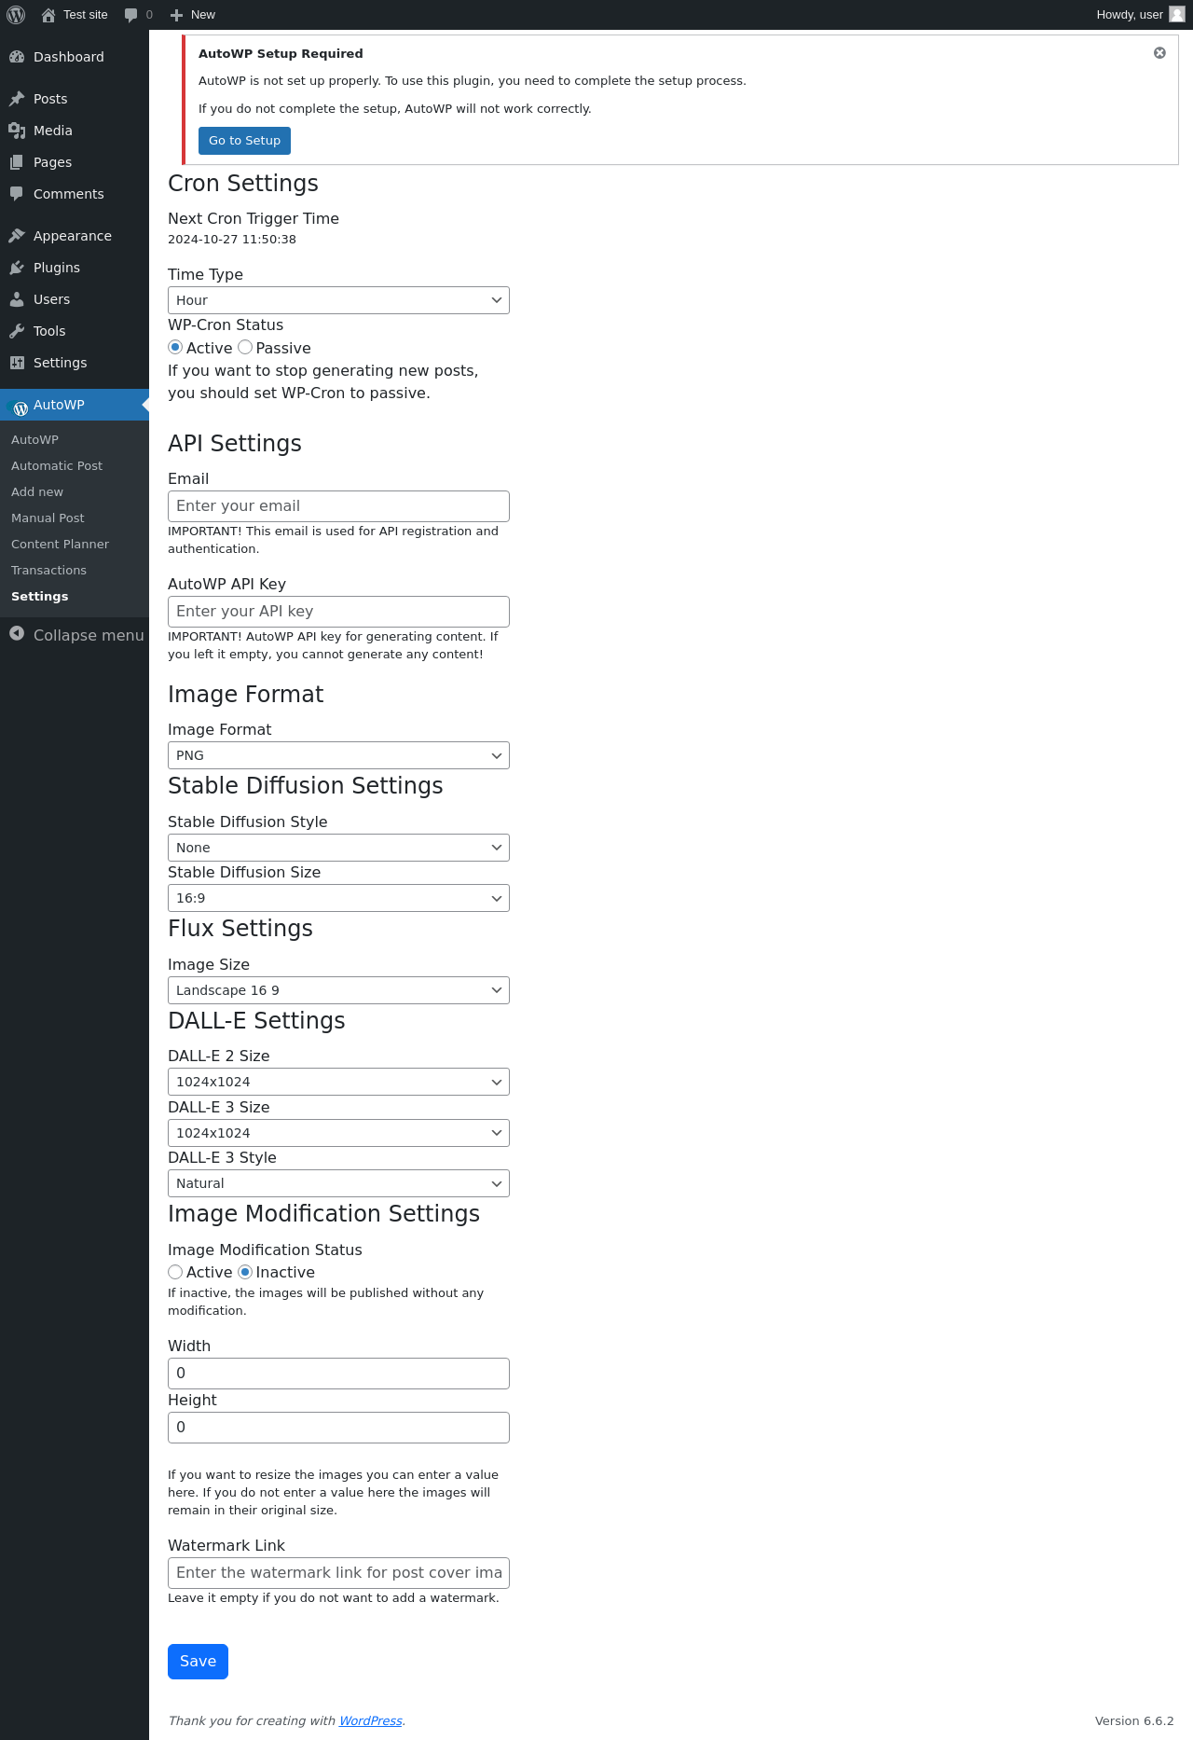Viewport: 1193px width, 1740px height.
Task: Expand the Stable Diffusion Size dropdown
Action: point(338,898)
